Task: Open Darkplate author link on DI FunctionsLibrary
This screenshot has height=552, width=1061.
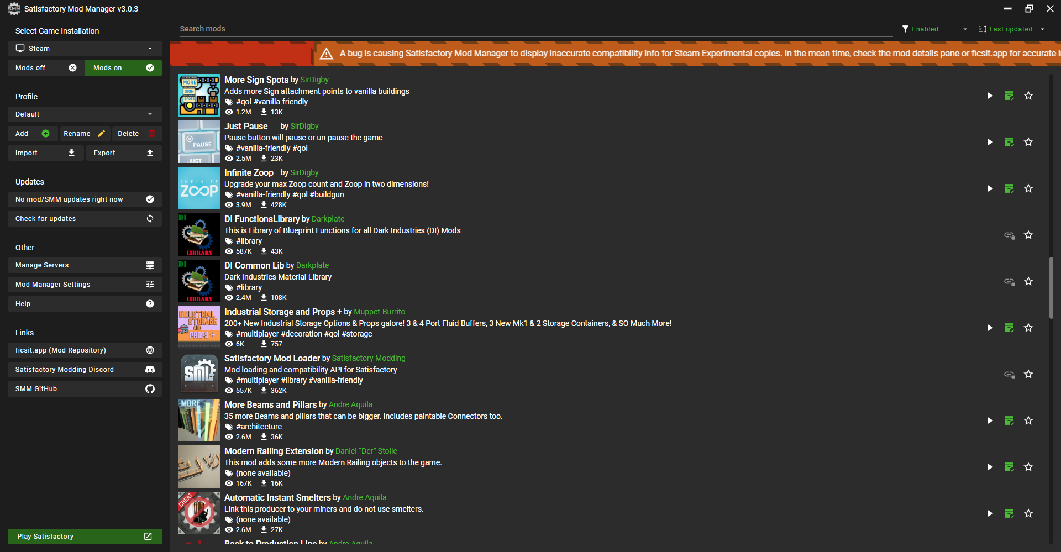Action: [x=328, y=219]
